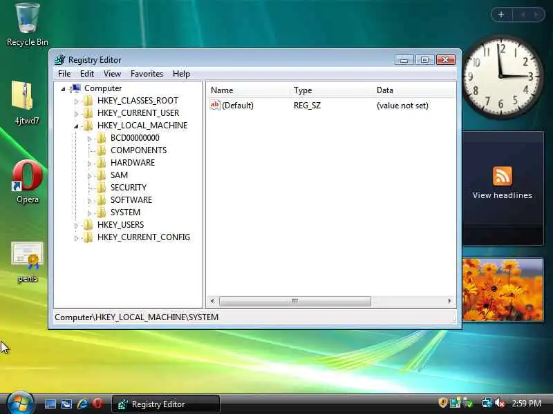Open the Help menu
Viewport: 553px width, 414px height.
click(181, 74)
